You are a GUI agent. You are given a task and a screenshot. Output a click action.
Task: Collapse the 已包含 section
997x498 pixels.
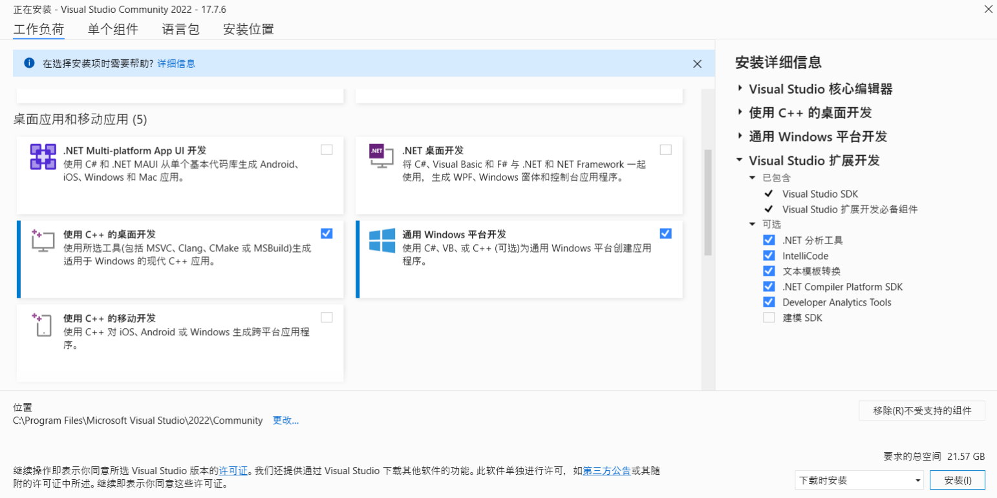753,178
